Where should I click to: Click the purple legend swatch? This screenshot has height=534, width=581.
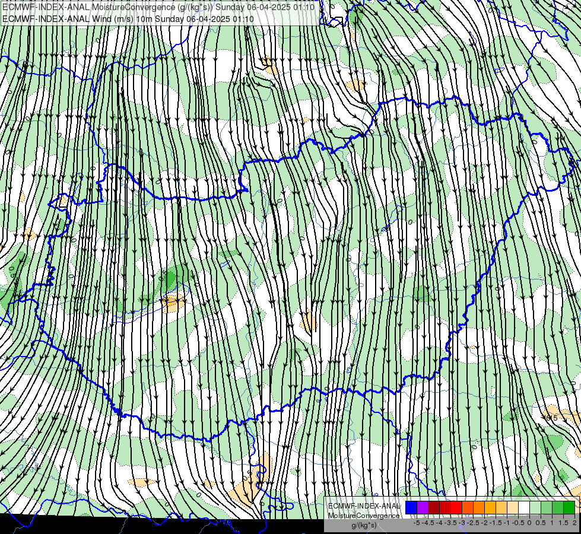423,508
